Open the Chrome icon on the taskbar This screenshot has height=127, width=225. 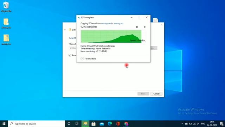coord(126,124)
